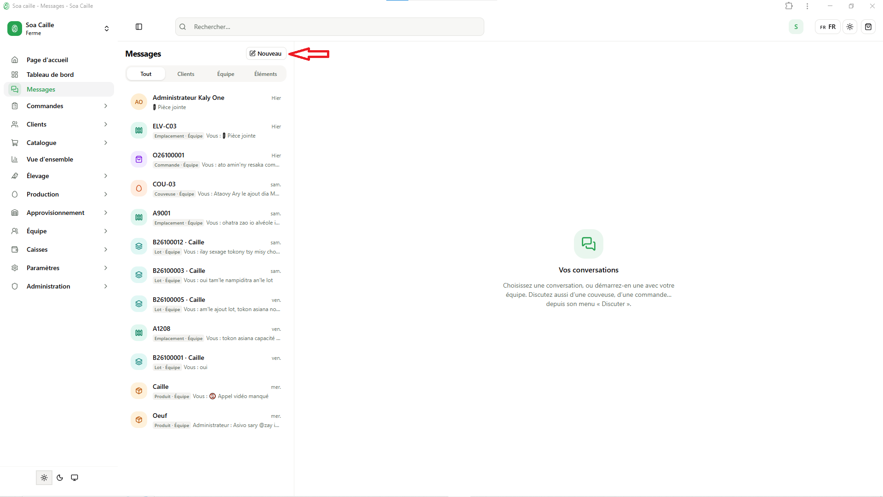
Task: Click the O26100001 order icon
Action: (x=139, y=160)
